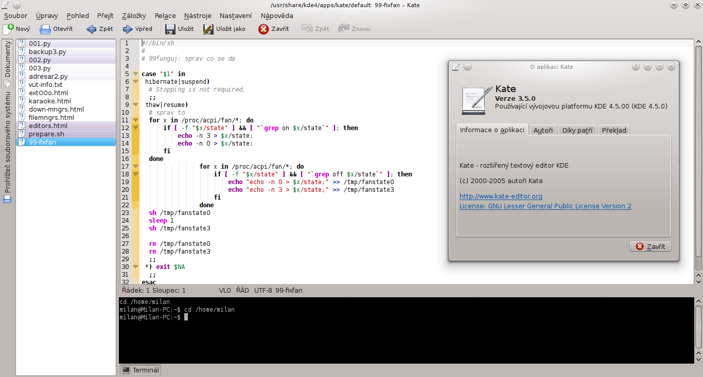Switch to the Díky patří tab
The width and height of the screenshot is (703, 377).
pyautogui.click(x=577, y=130)
